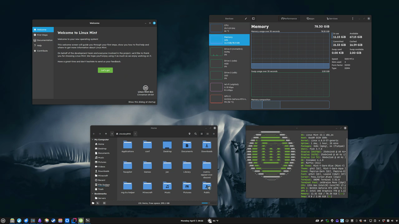
Task: Switch to the Performance tab
Action: coord(289,19)
